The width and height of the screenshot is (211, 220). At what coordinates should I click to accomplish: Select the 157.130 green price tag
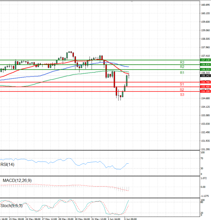[205, 60]
